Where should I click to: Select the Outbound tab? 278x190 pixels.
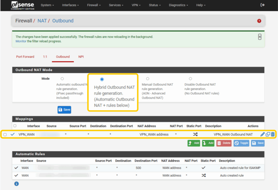click(x=63, y=57)
